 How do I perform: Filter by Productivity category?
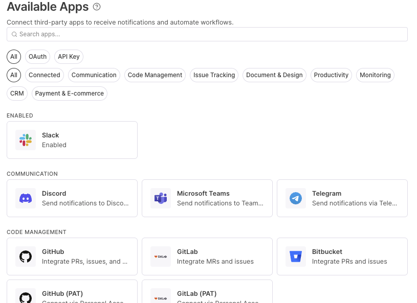(x=331, y=75)
